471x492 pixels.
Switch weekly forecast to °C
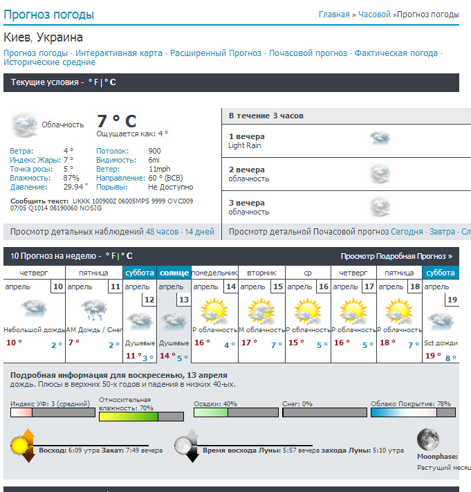click(127, 256)
